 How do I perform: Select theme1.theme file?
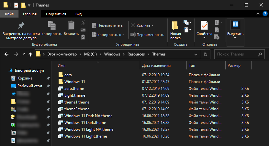click(x=73, y=102)
